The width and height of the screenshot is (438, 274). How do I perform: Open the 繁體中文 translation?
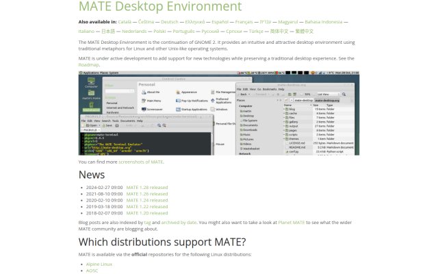pyautogui.click(x=305, y=32)
